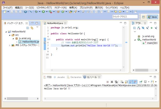
Task: Toggle Show Console on standard output change
Action: pos(131,82)
